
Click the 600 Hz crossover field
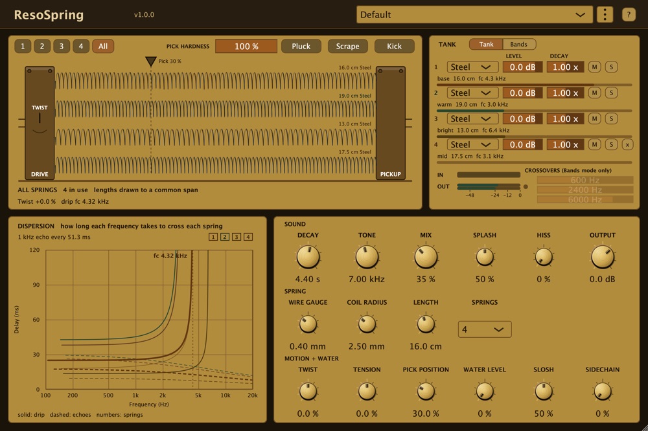[x=584, y=180]
